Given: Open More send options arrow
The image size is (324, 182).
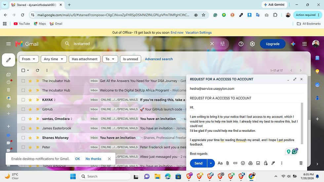Looking at the screenshot, I should pos(211,163).
